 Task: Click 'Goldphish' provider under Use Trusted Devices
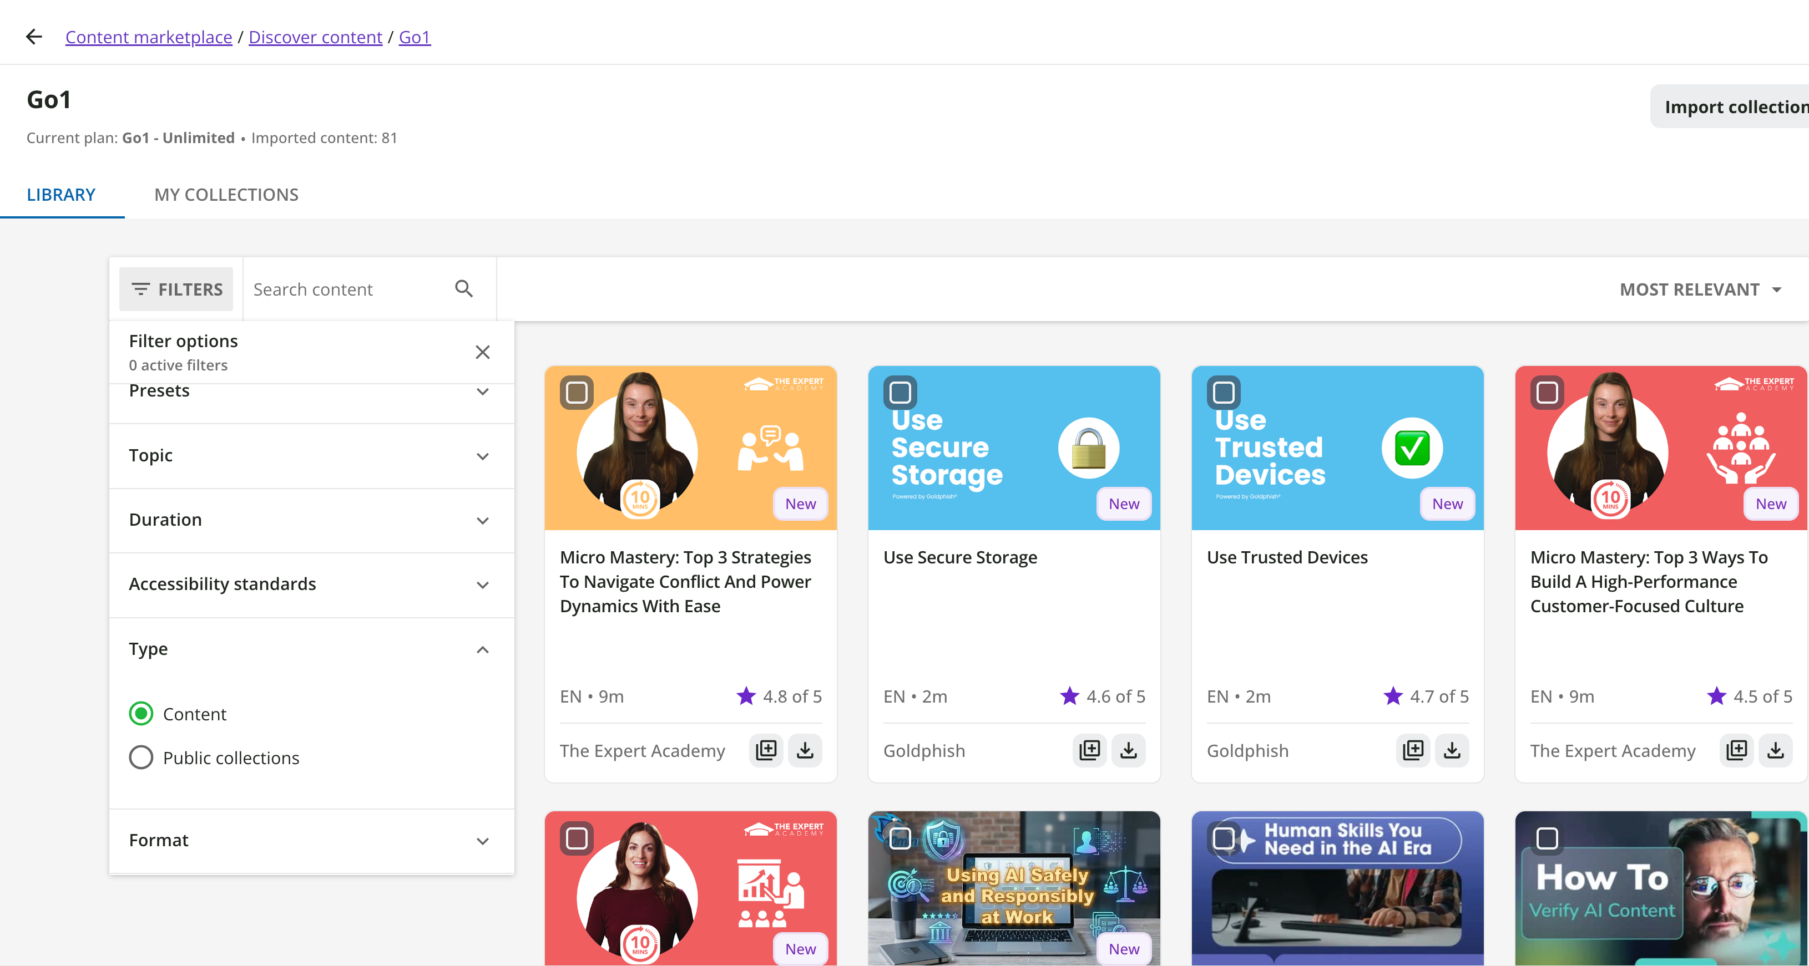(x=1248, y=751)
